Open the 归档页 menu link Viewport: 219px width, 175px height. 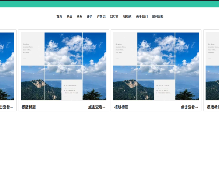127,16
